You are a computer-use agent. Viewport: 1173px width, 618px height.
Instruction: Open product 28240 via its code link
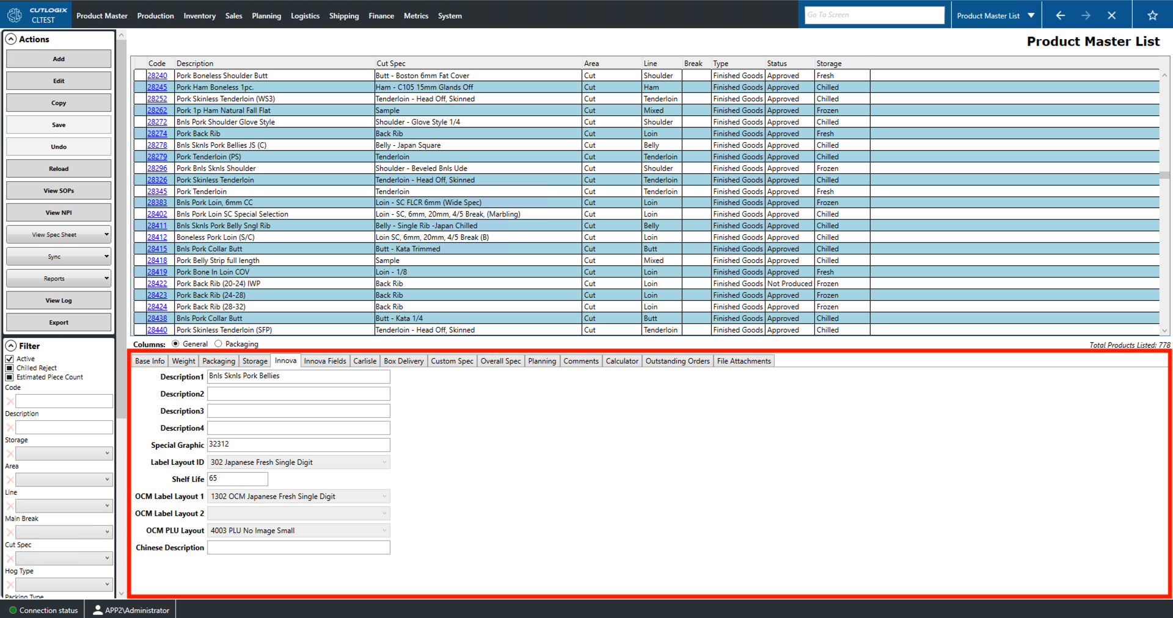pos(156,75)
